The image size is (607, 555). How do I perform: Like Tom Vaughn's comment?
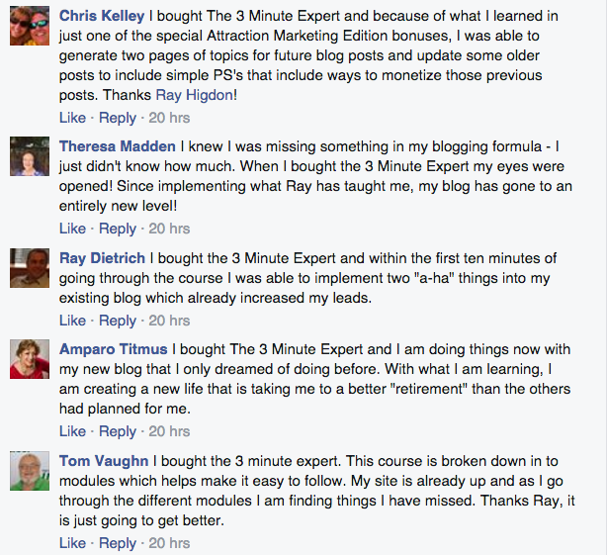point(72,542)
